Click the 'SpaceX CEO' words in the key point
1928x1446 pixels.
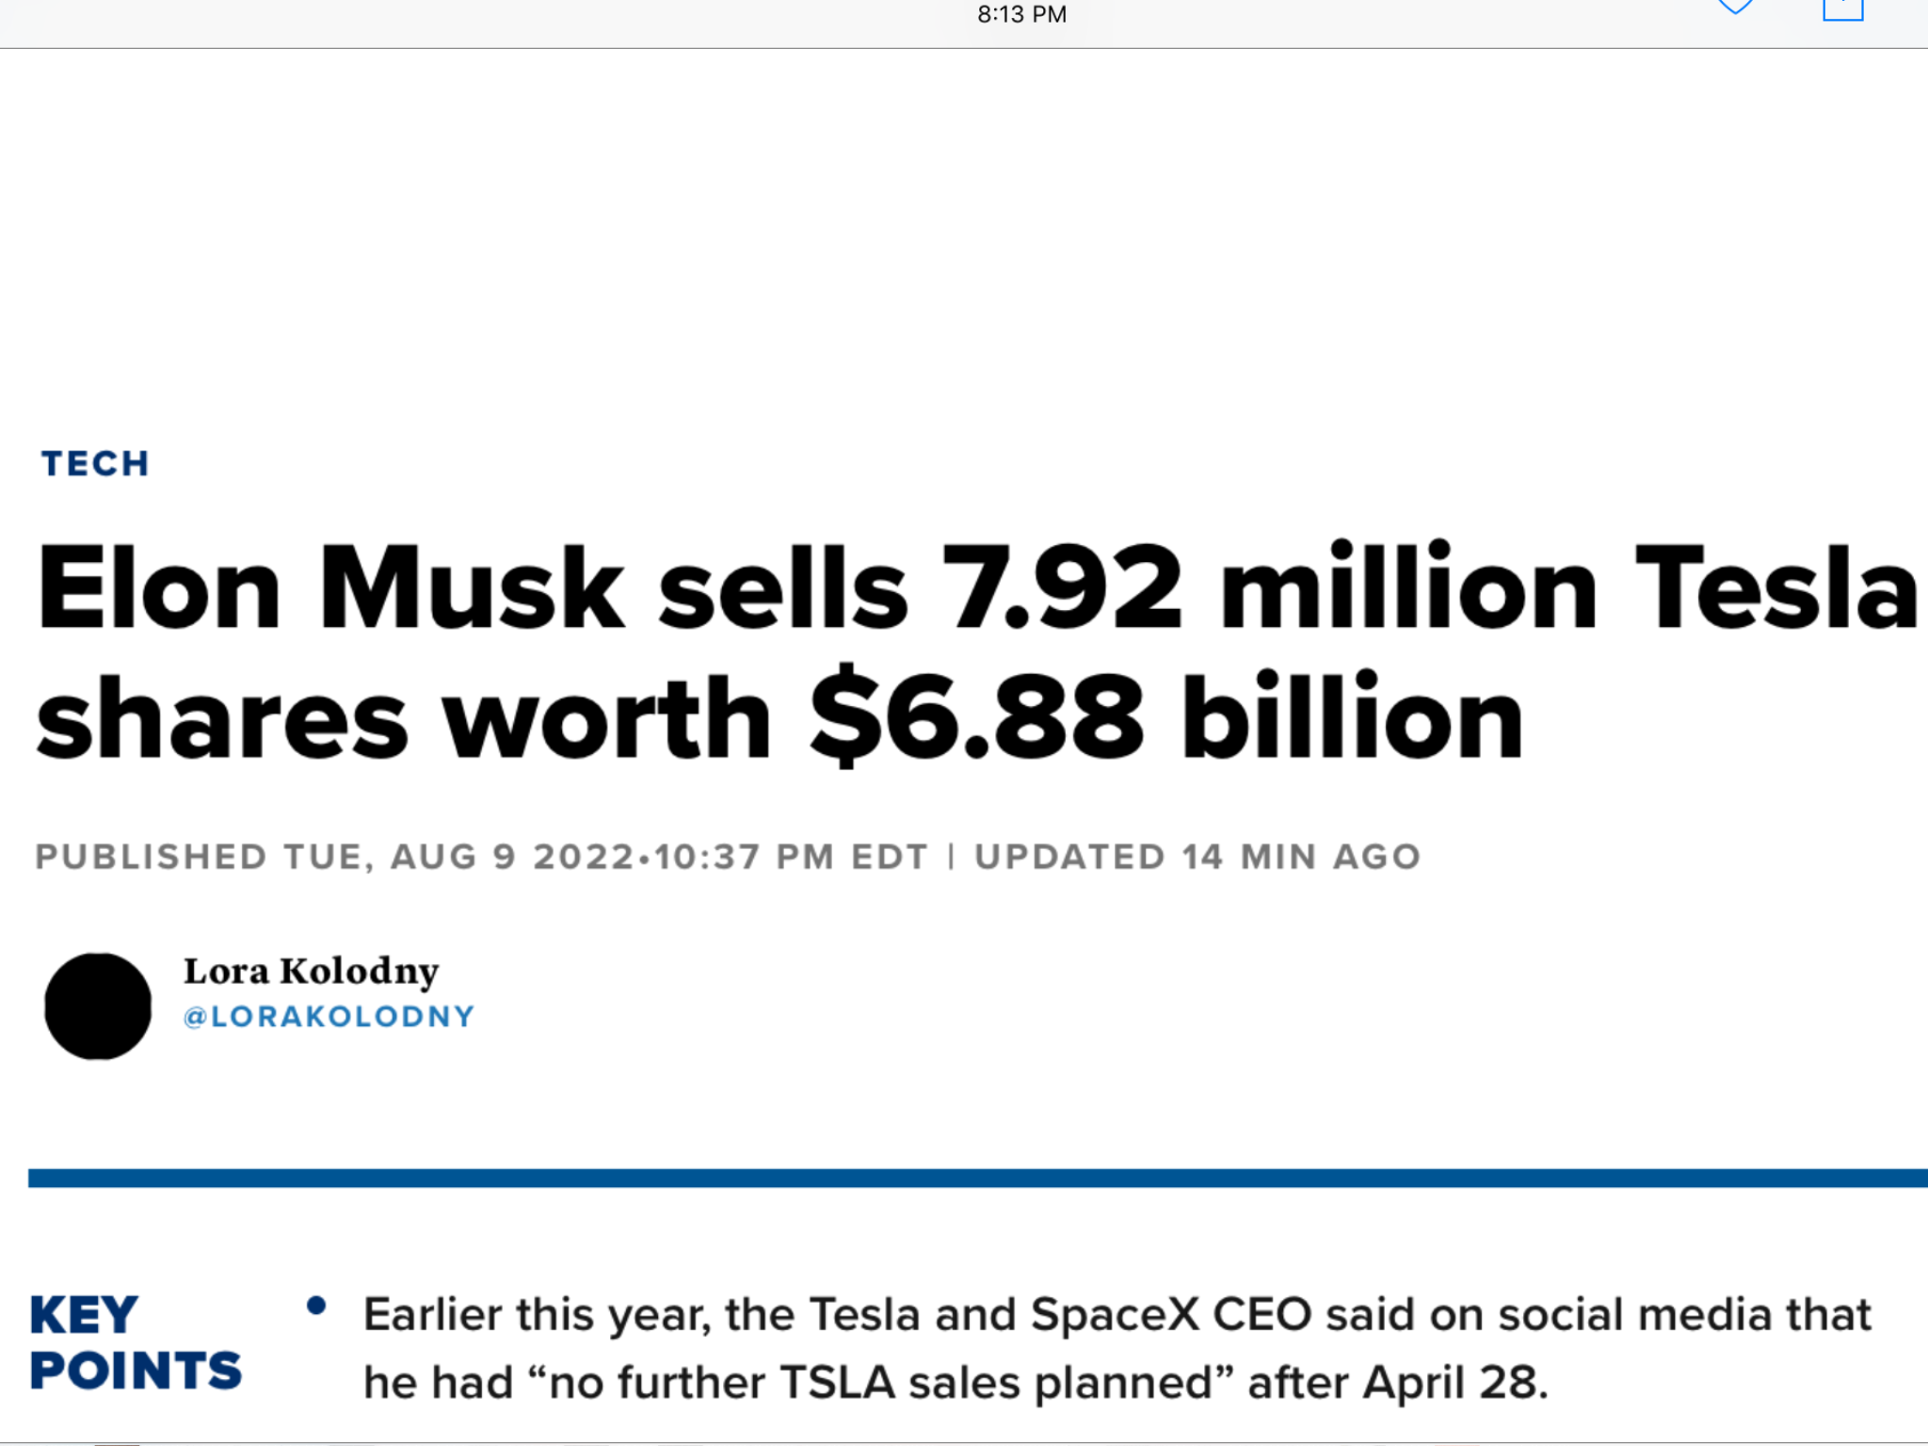click(x=1171, y=1314)
